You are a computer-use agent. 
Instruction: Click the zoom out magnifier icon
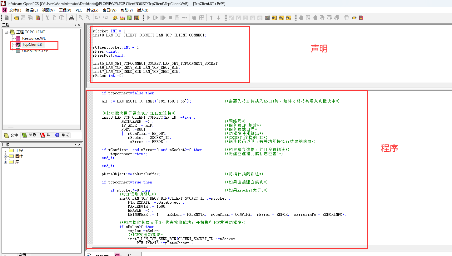(88, 18)
